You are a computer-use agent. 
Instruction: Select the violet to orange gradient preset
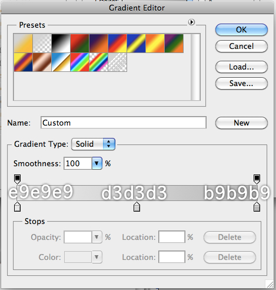point(99,43)
